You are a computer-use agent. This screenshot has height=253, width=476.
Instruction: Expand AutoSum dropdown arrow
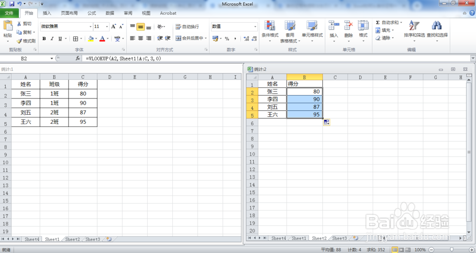[401, 23]
